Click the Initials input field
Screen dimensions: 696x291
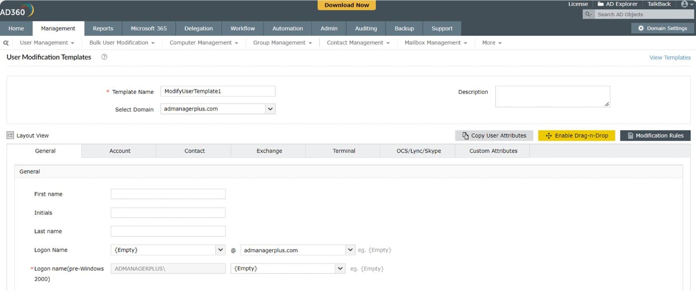[x=168, y=212]
